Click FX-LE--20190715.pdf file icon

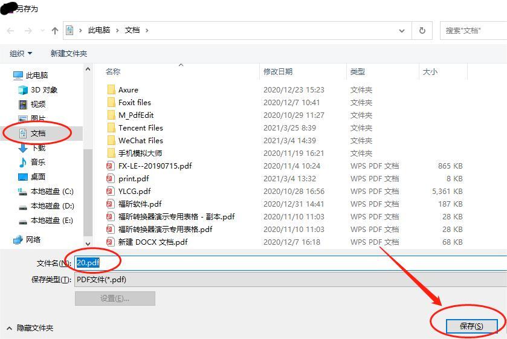(x=111, y=166)
